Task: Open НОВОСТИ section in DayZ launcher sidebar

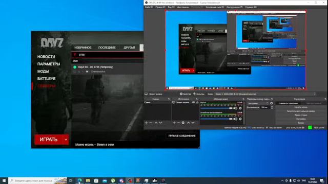Action: [46, 57]
